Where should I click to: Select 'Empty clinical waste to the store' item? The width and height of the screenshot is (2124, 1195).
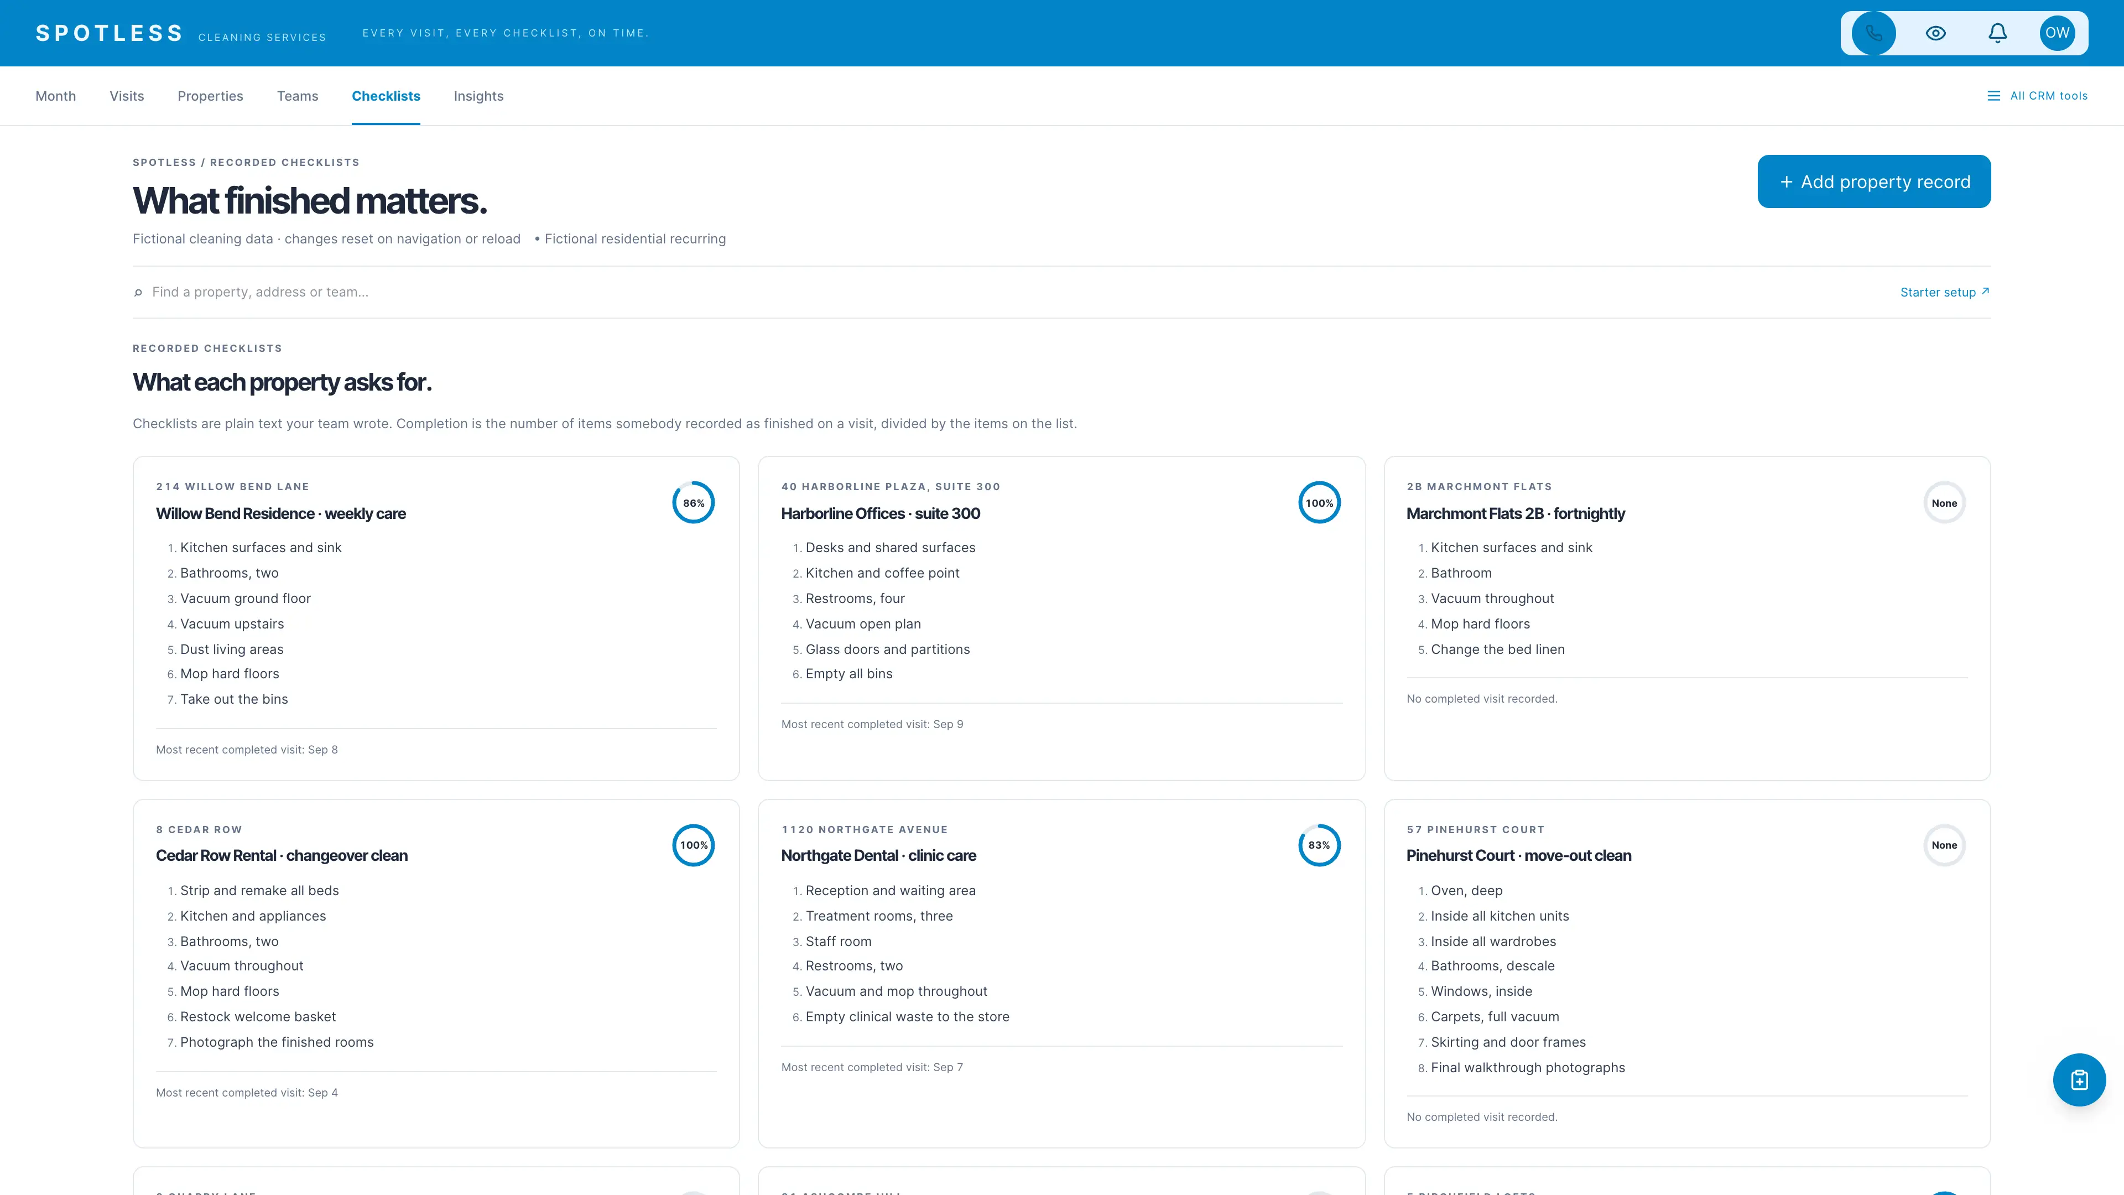[x=907, y=1017]
